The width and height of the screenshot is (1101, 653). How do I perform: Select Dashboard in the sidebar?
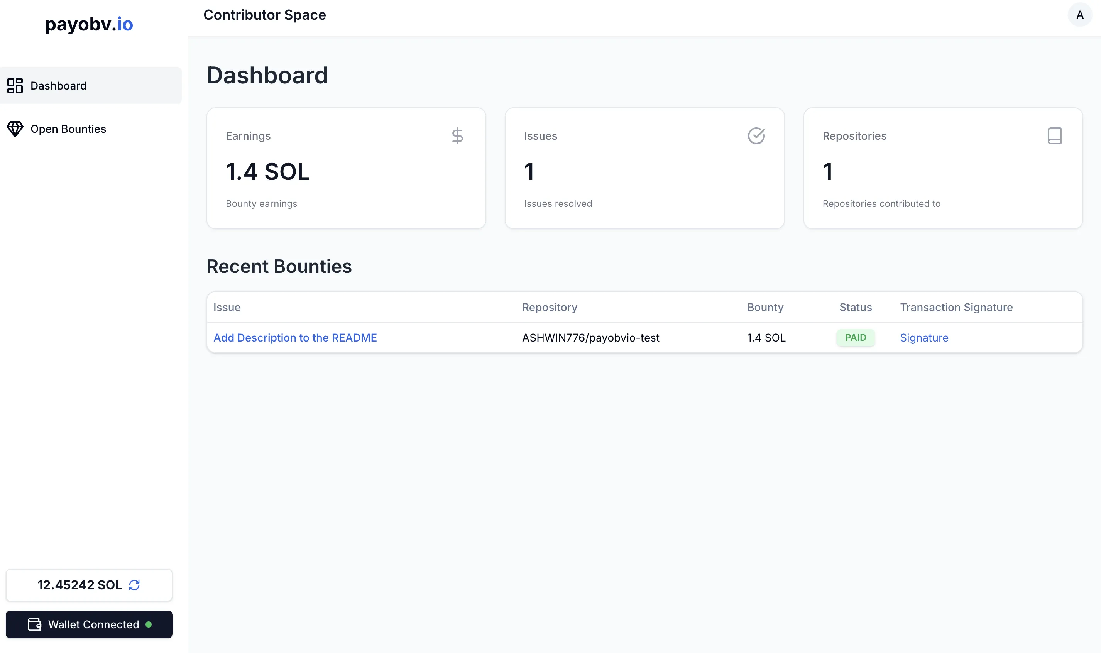pos(59,86)
